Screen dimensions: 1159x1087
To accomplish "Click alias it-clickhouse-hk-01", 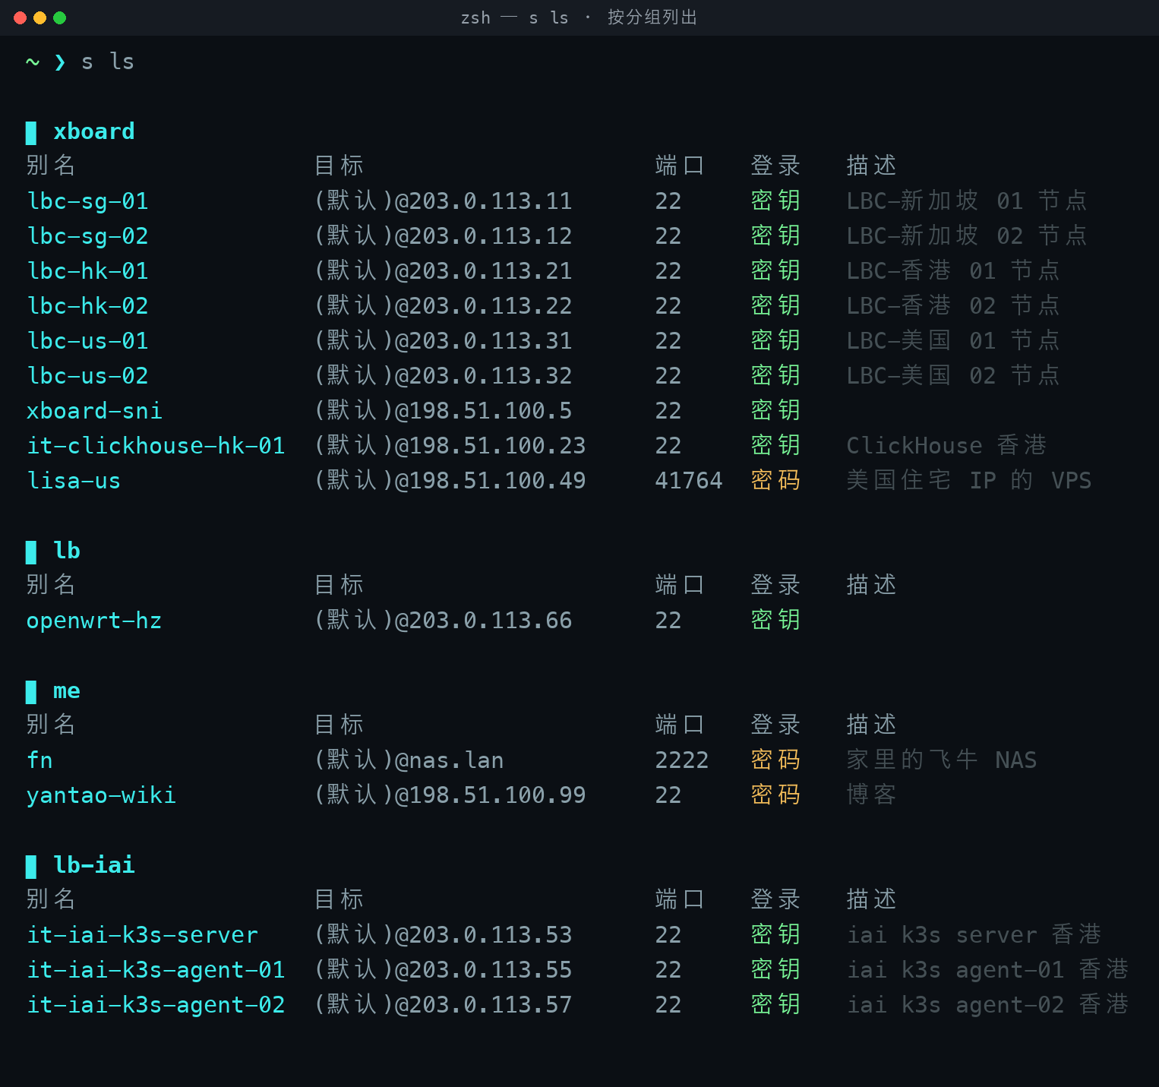I will pyautogui.click(x=156, y=446).
